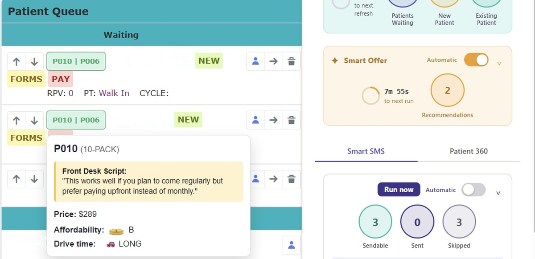
Task: Click affordability grade B
Action: [131, 230]
